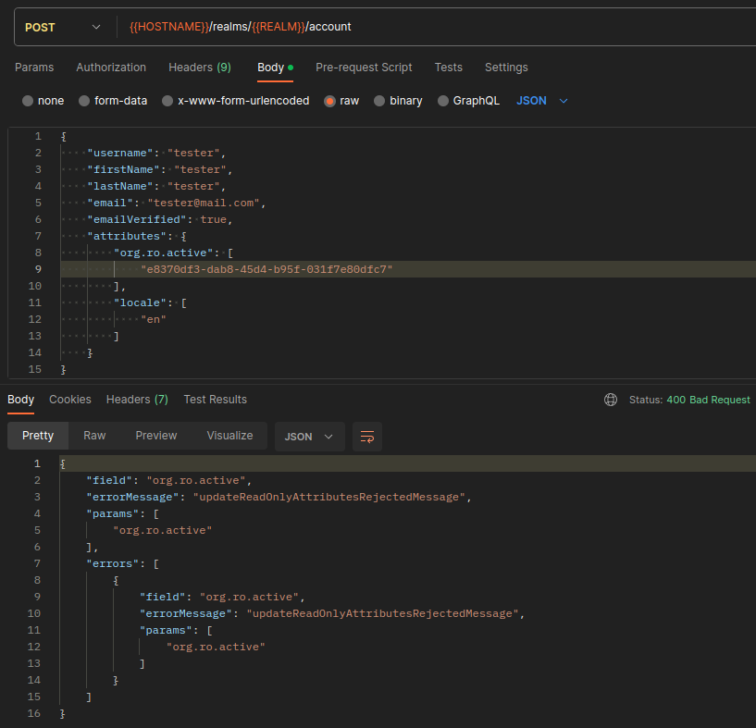Open the JSON format dropdown in the response toolbar

tap(310, 436)
